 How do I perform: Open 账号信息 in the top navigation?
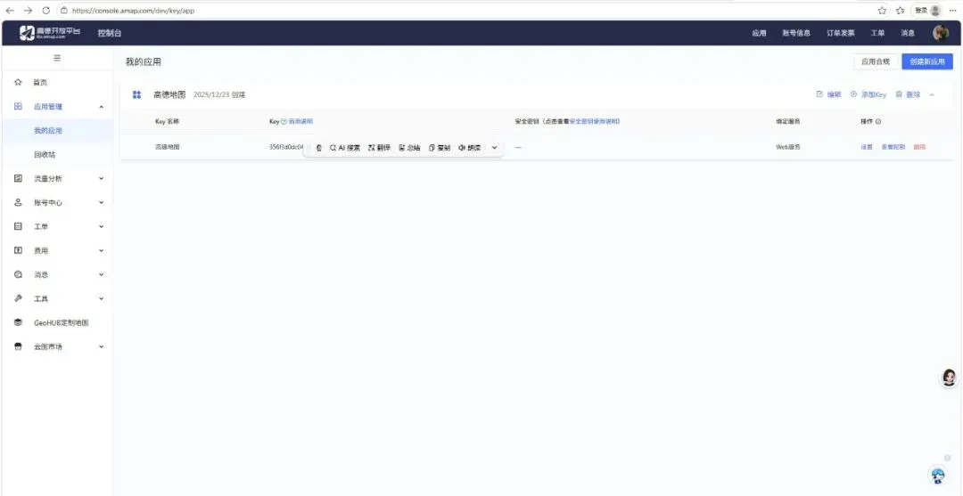pyautogui.click(x=796, y=33)
